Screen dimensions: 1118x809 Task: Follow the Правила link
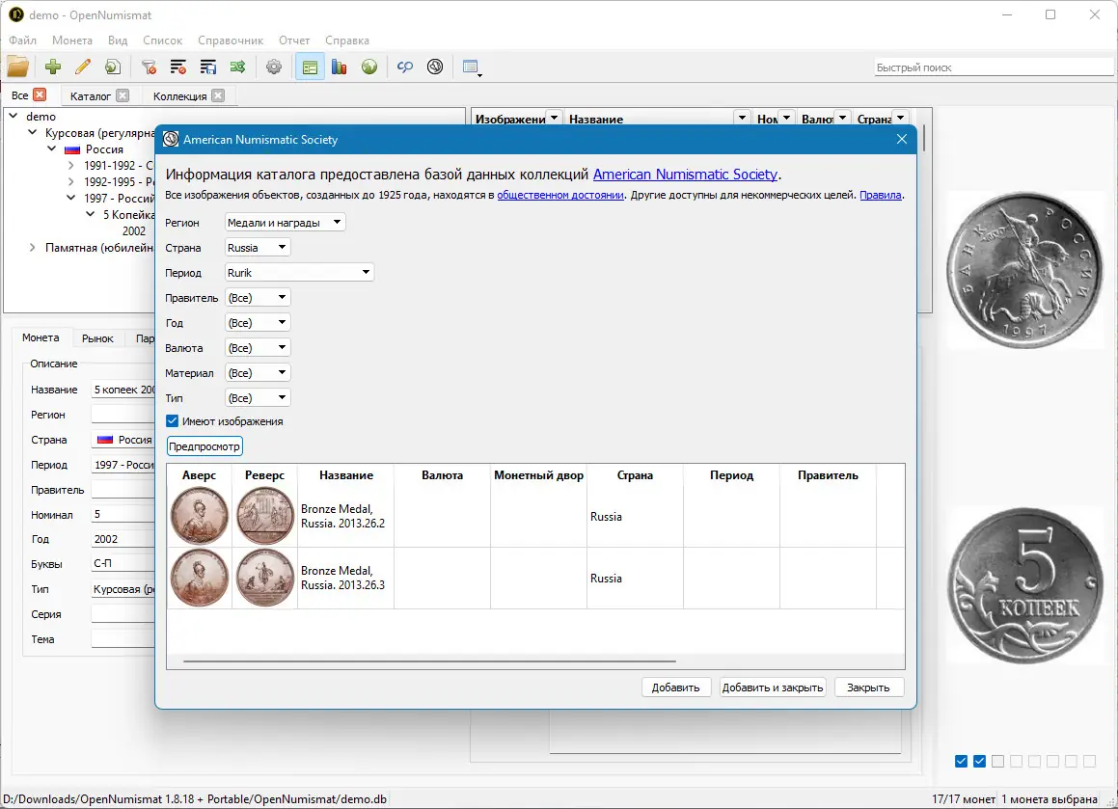pos(881,195)
